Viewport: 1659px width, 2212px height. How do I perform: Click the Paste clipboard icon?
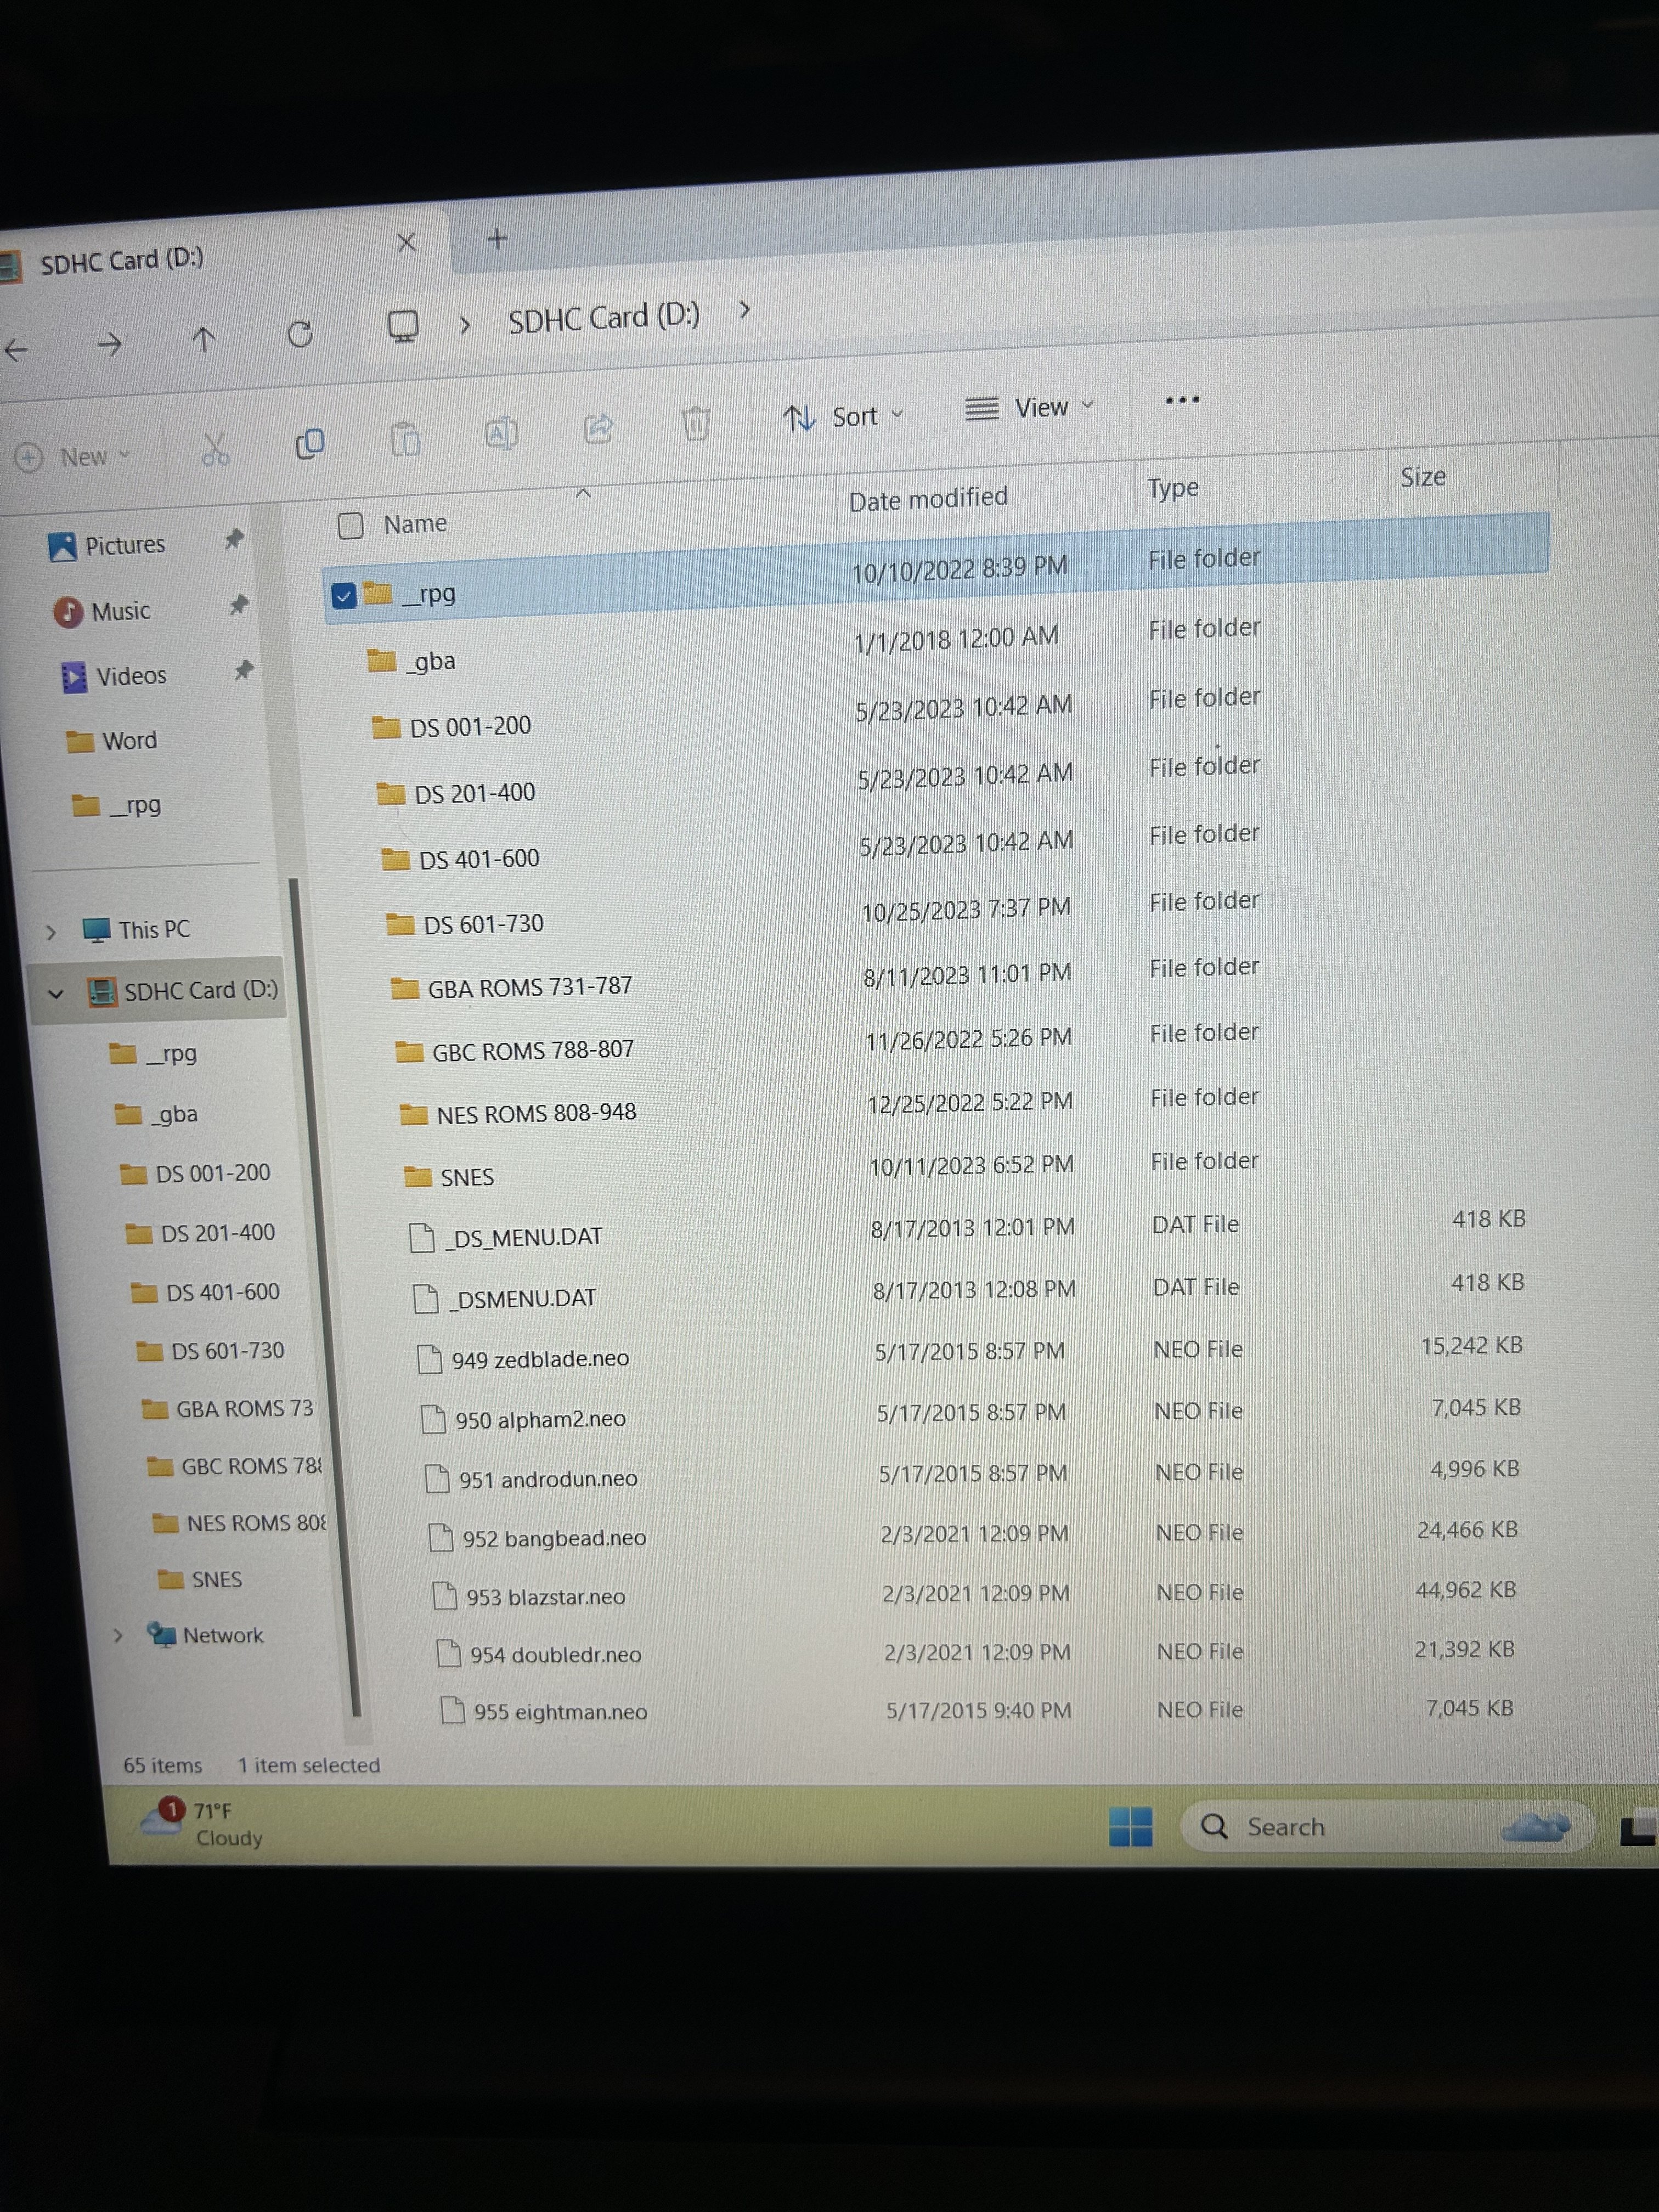point(405,438)
